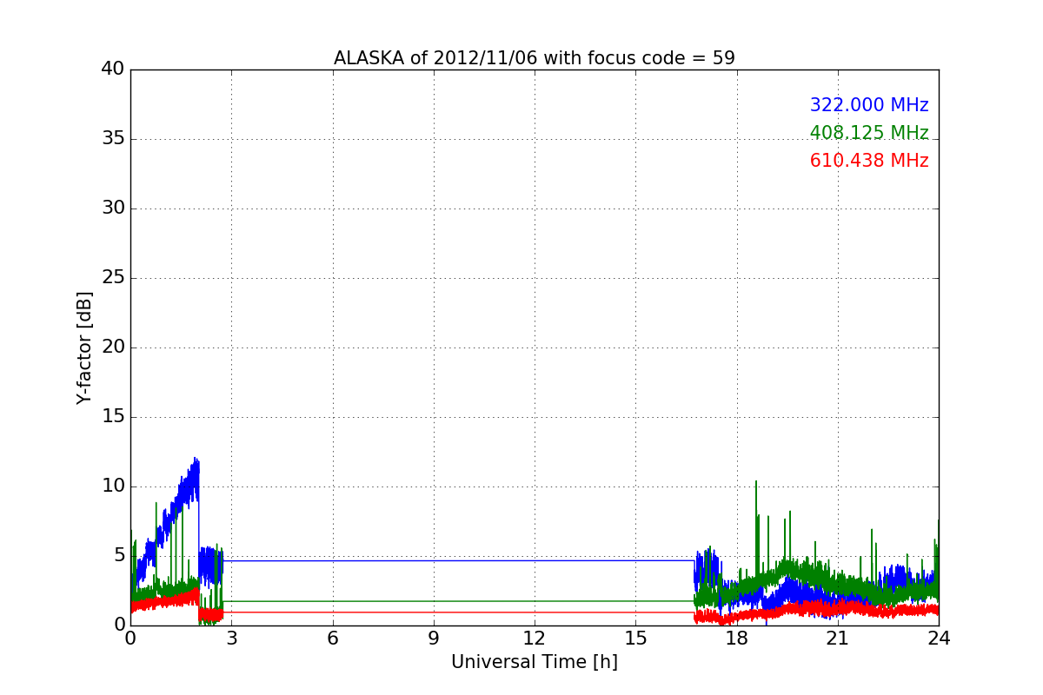Select the 408.125 MHz legend label
The width and height of the screenshot is (1043, 695).
pos(869,133)
